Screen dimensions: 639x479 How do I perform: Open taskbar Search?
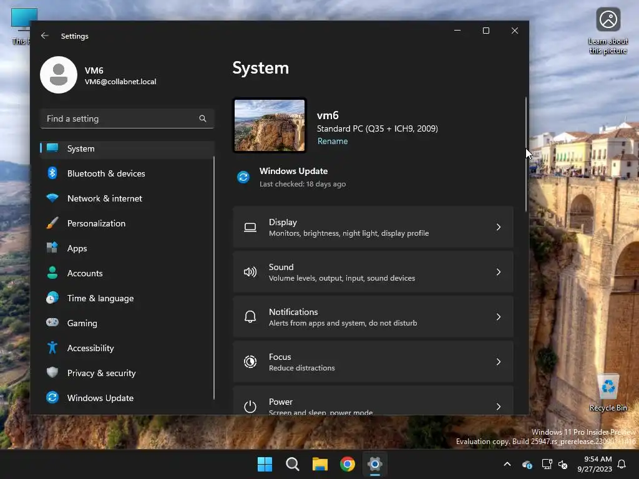[293, 464]
